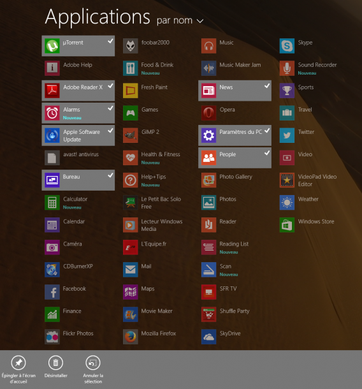The image size is (362, 389).
Task: Launch VideoPad Video Editor icon
Action: pos(287,180)
